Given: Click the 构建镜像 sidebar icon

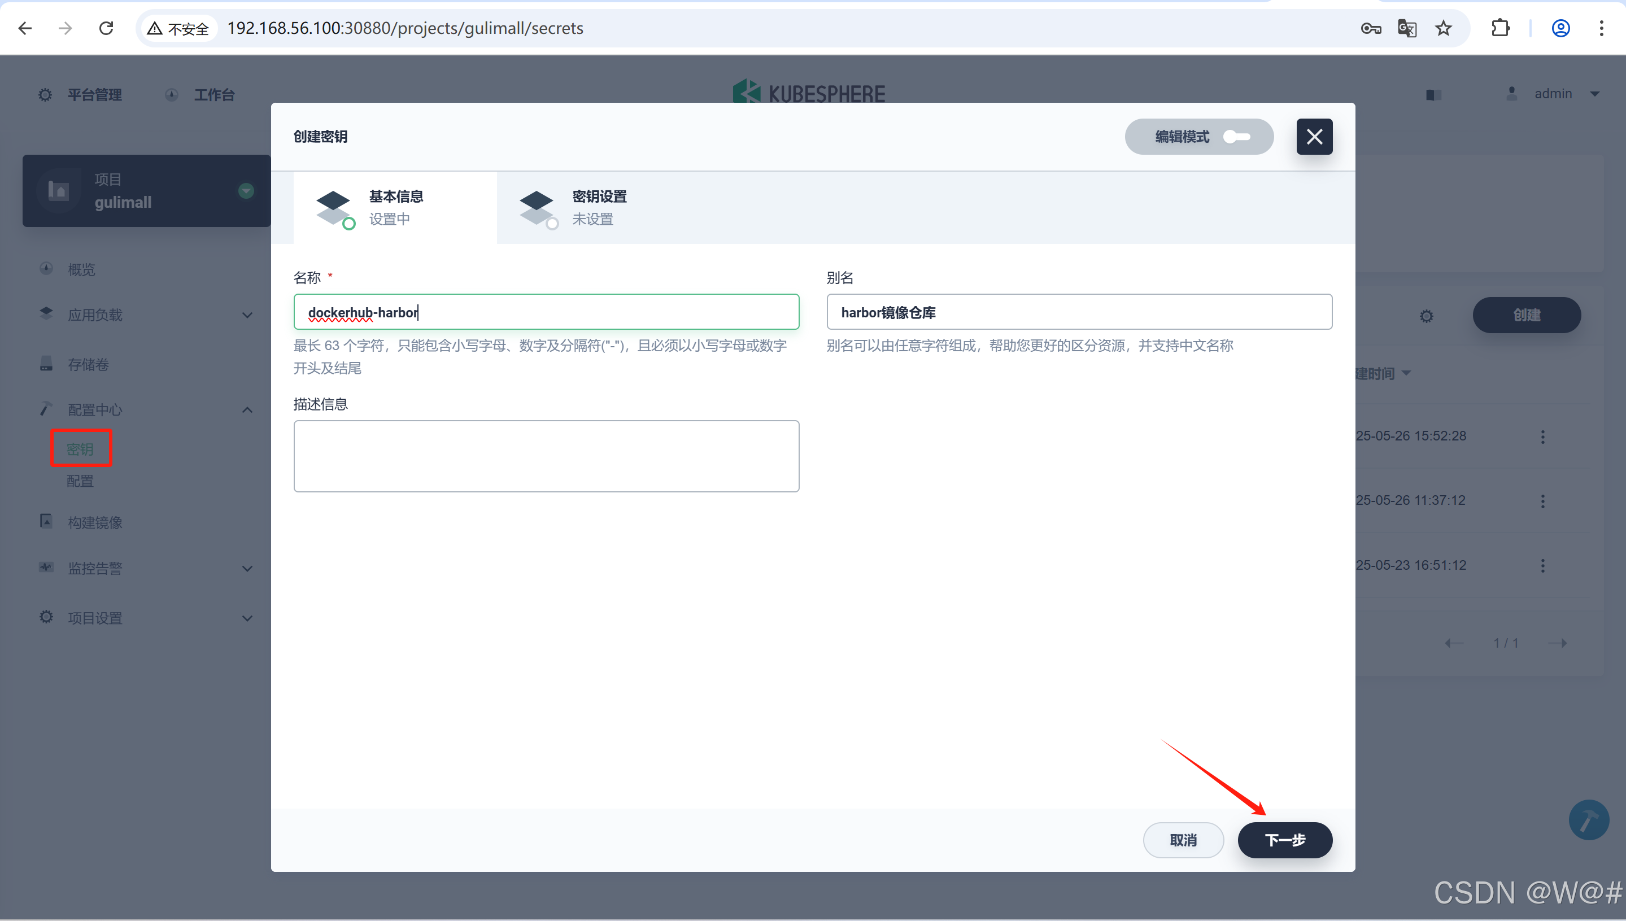Looking at the screenshot, I should [46, 521].
